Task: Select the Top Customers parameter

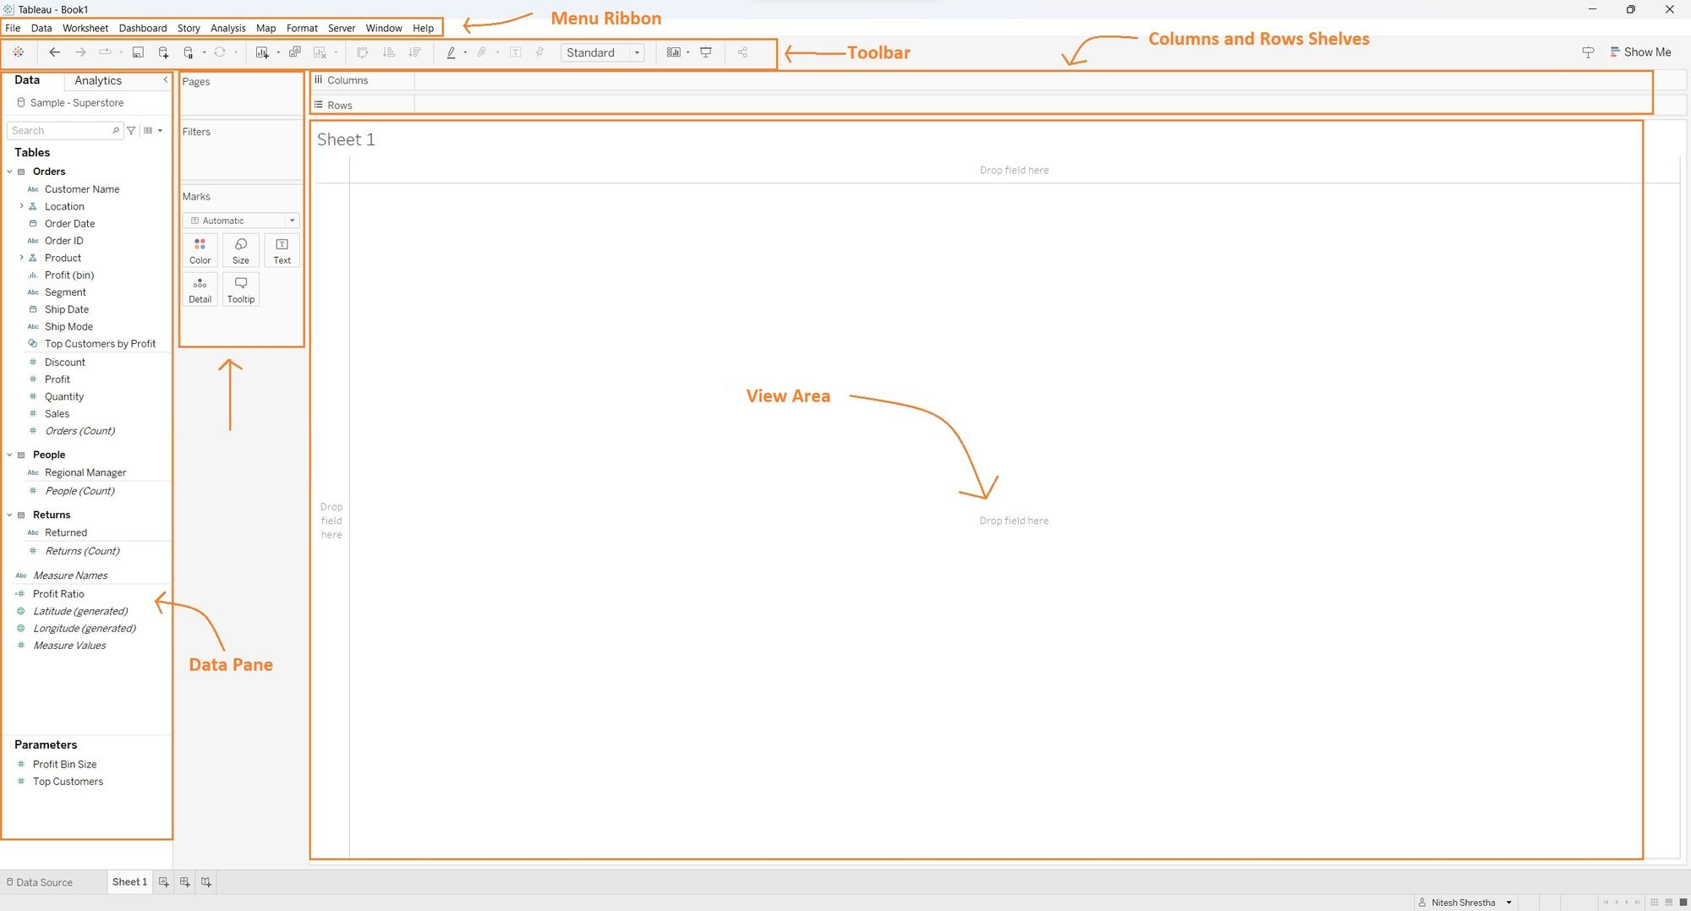Action: 68,782
